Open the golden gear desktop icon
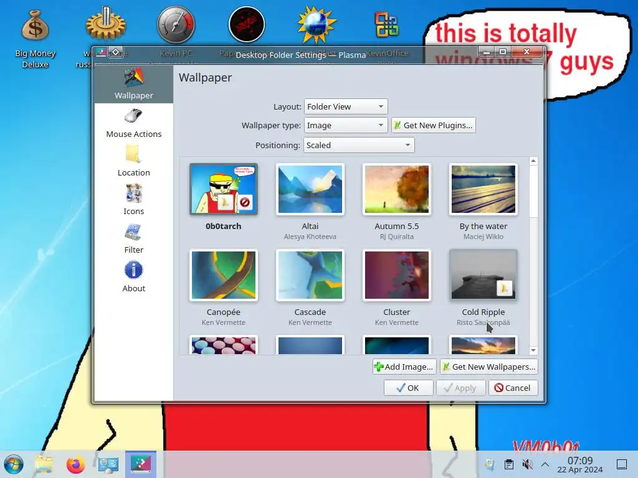 [106, 24]
